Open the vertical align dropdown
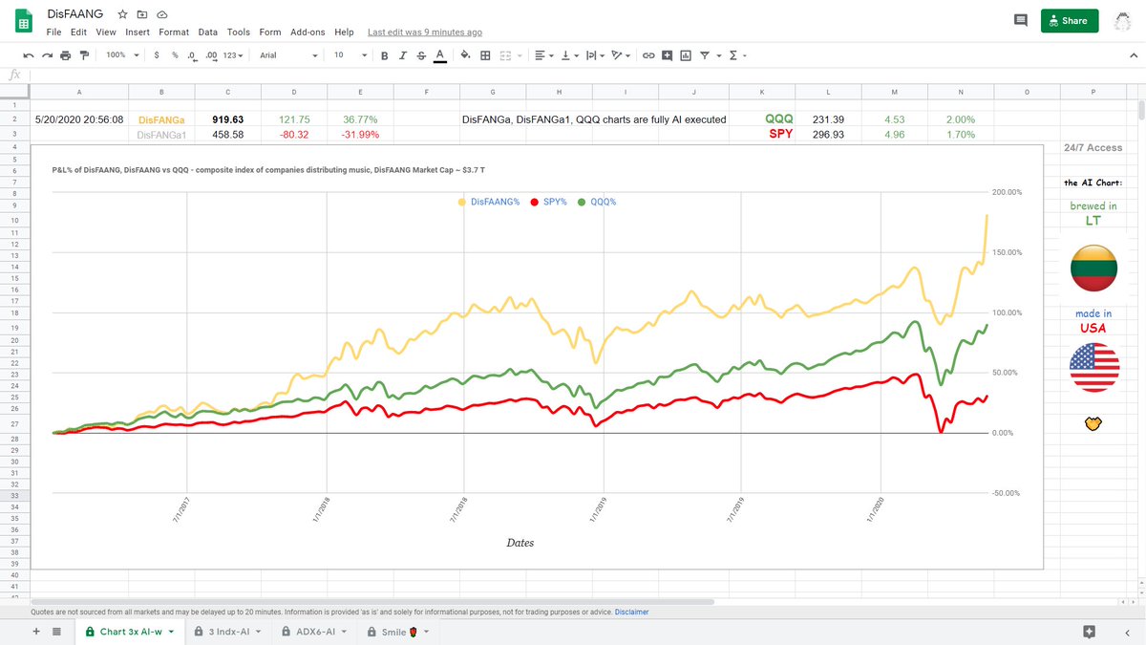Viewport: 1146px width, 645px height. (568, 55)
